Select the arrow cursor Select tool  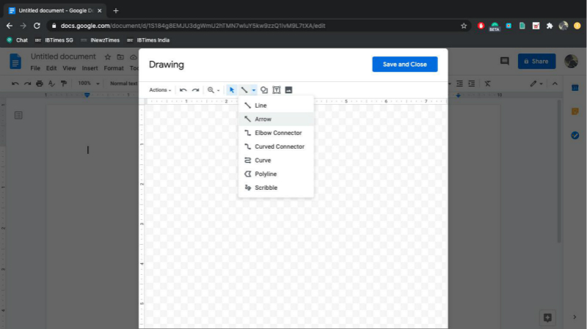click(x=232, y=90)
